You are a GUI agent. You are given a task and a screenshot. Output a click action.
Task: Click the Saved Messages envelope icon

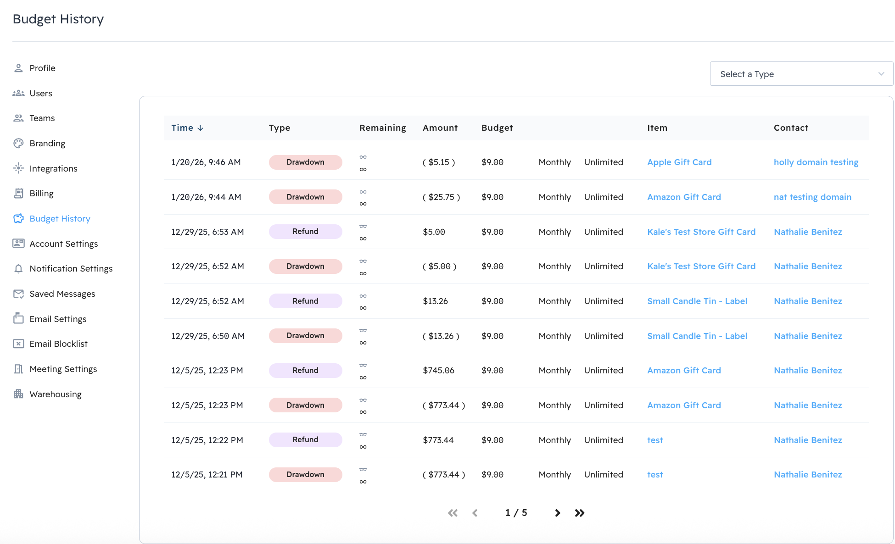point(18,294)
